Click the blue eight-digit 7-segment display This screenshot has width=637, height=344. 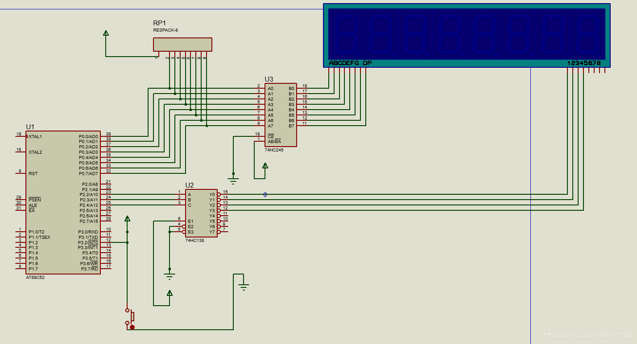[467, 36]
